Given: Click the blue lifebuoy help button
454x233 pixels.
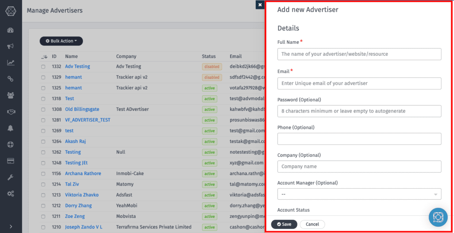Looking at the screenshot, I should pos(438,217).
